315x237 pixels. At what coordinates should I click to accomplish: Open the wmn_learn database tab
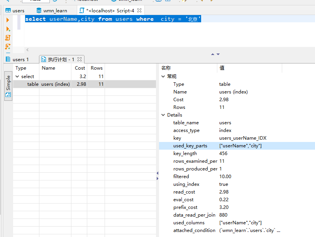[x=52, y=11]
